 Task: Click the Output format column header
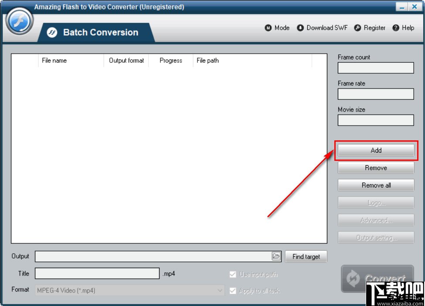coord(126,61)
